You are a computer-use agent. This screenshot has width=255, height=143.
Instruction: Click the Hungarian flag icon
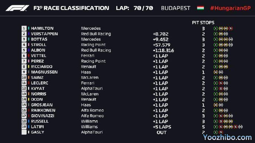click(200, 8)
